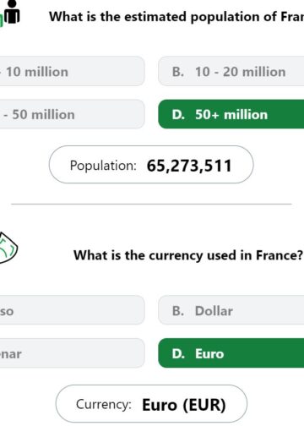Click the person population icon
Screen dimensions: 304x426
(x=12, y=12)
